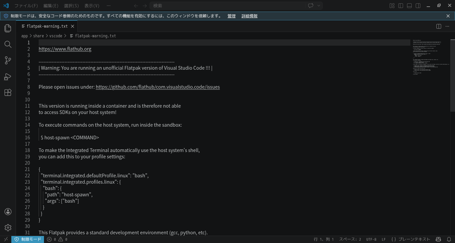
Task: Open the Explorer view in activity bar
Action: (x=8, y=28)
